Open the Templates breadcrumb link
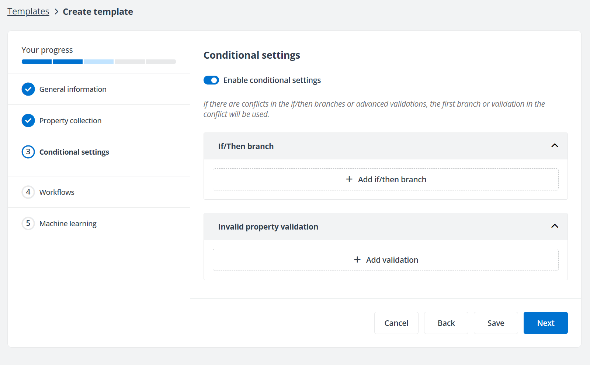 28,12
